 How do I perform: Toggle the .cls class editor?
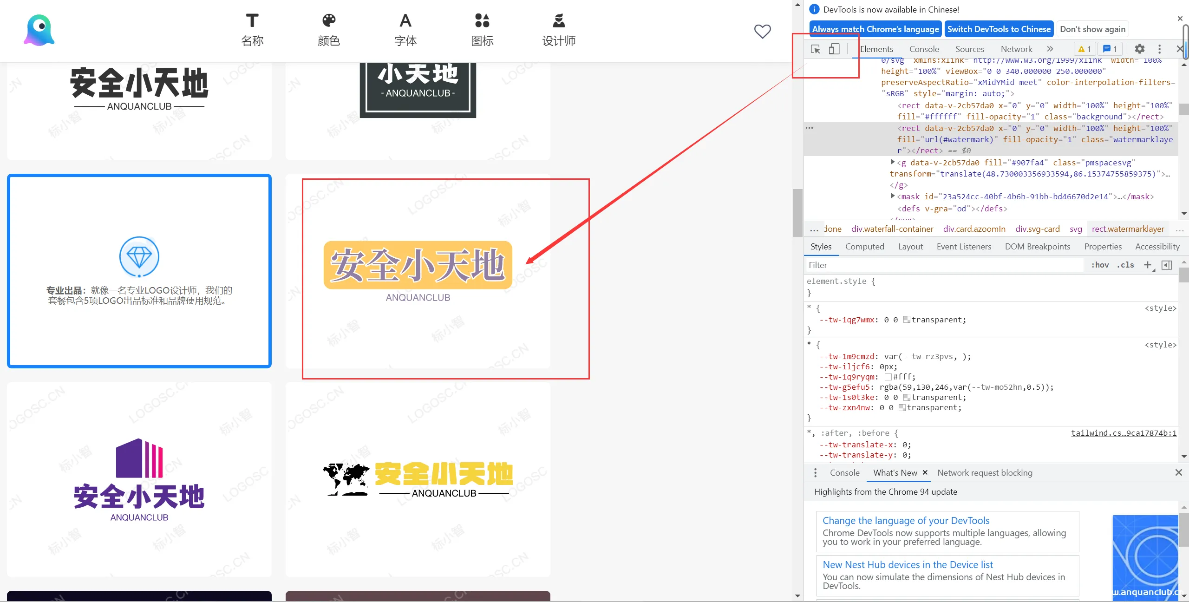1125,265
